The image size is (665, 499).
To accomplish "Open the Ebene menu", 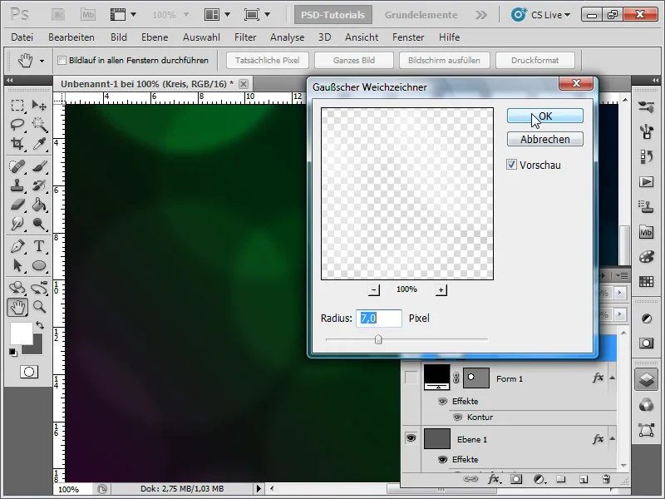I will [155, 37].
